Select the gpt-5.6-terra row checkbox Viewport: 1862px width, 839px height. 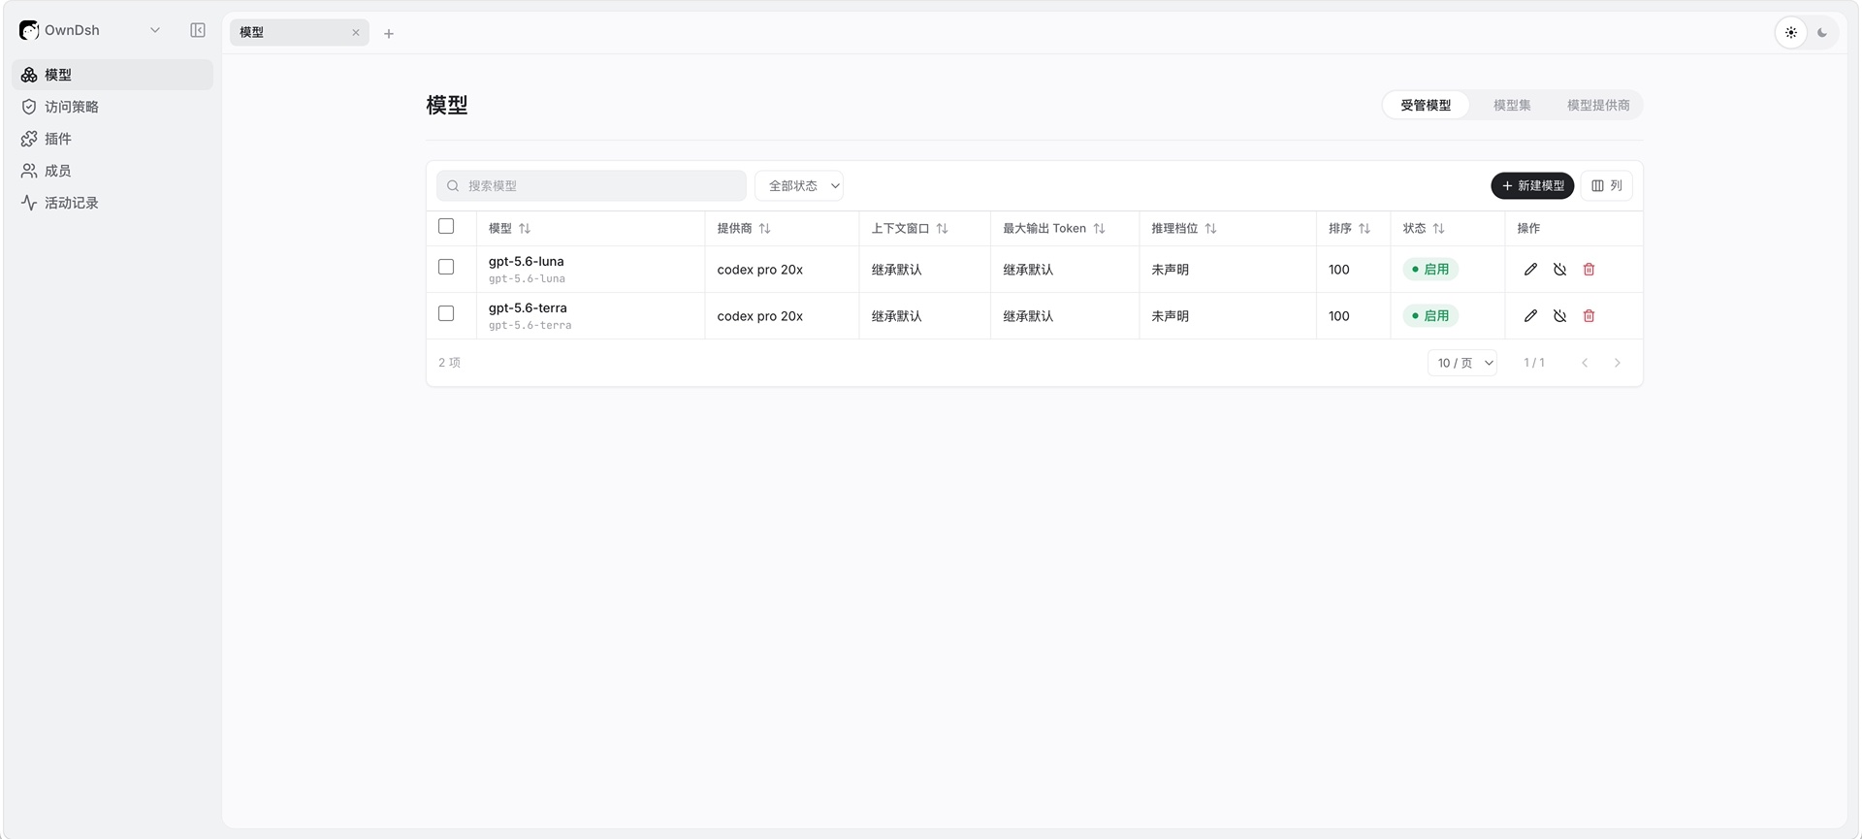pos(446,313)
